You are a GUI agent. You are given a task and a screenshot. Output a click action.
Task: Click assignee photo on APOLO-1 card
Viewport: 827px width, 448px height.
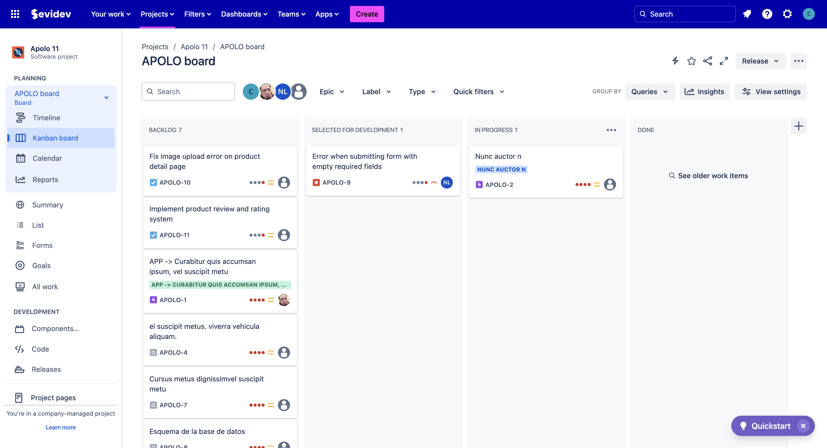[284, 300]
